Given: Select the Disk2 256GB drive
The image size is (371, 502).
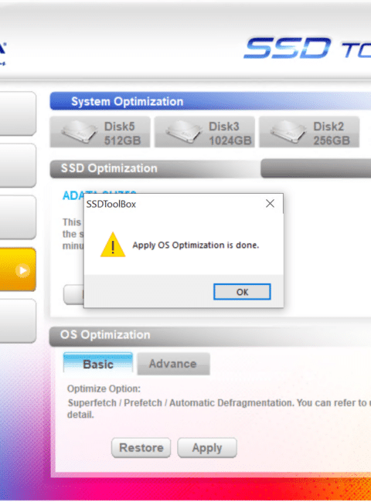Looking at the screenshot, I should click(x=309, y=132).
